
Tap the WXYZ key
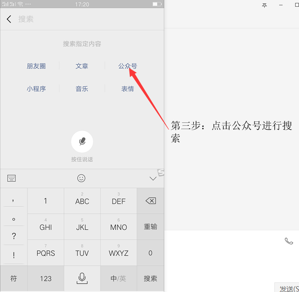[x=118, y=252]
